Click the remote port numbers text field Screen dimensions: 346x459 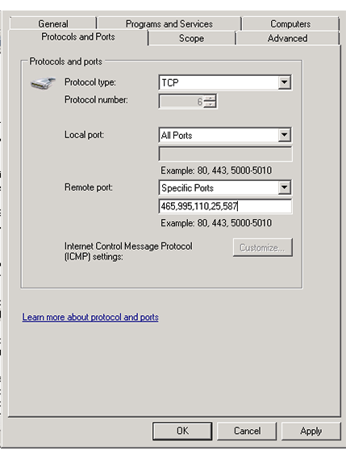click(x=225, y=206)
